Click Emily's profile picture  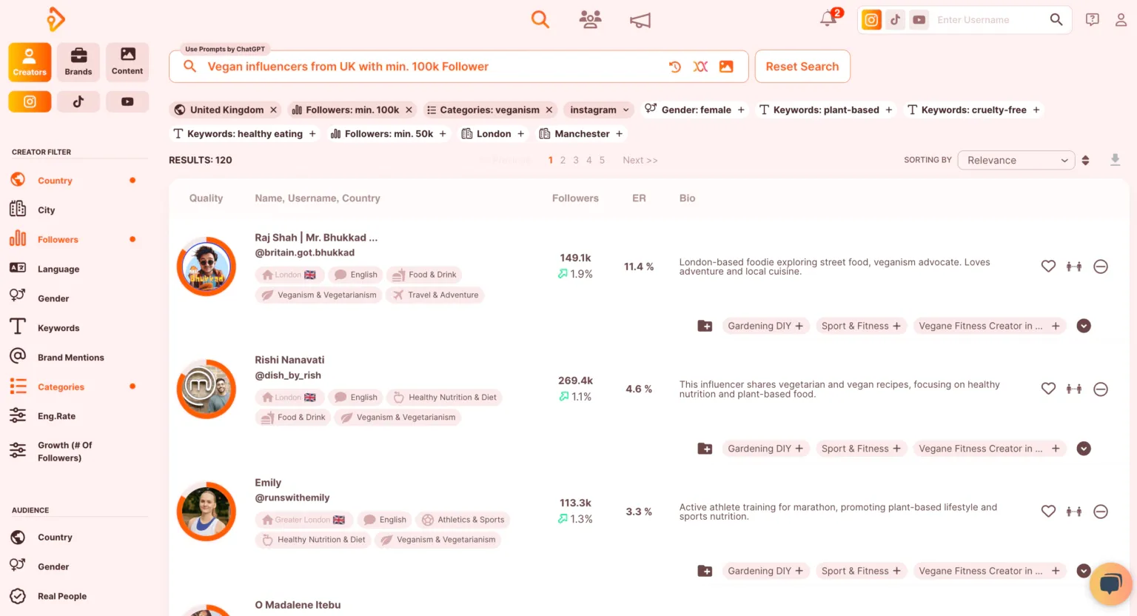(x=207, y=512)
